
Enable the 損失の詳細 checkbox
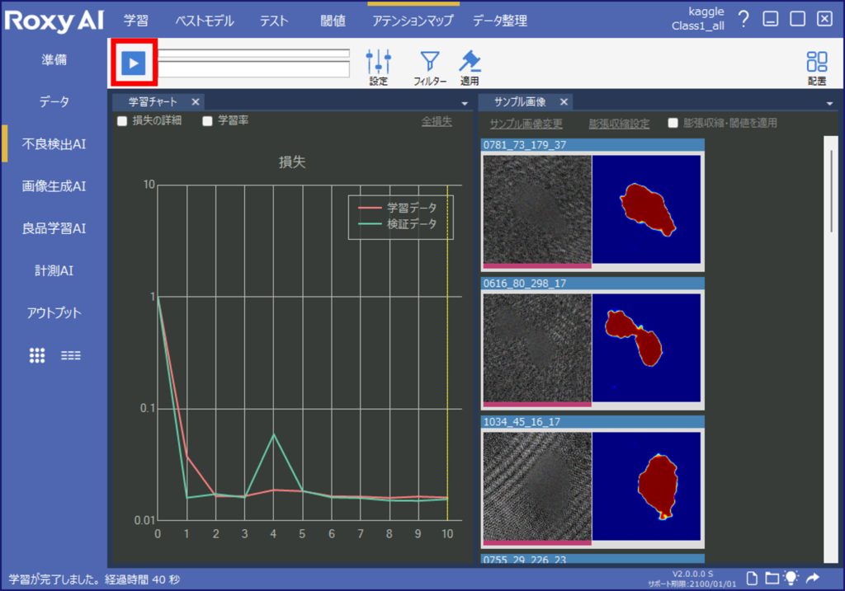point(122,121)
